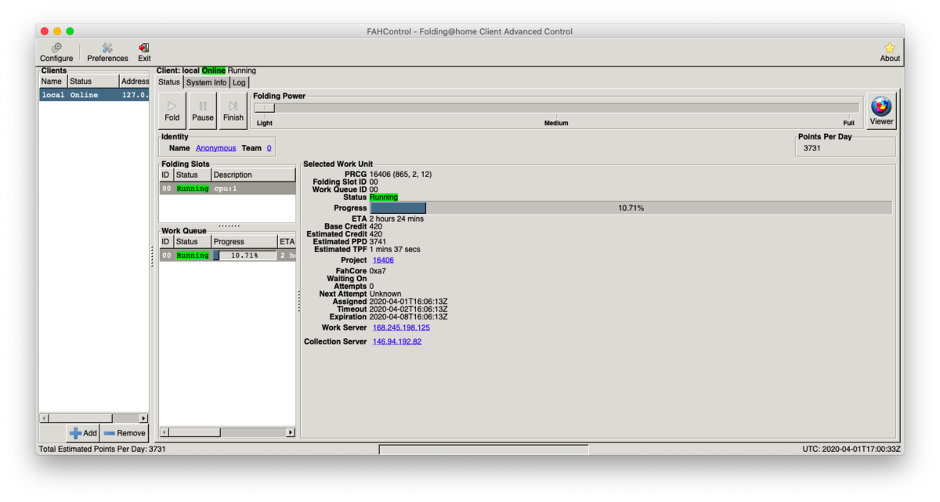Image resolution: width=940 pixels, height=502 pixels.
Task: Remove the selected client
Action: coord(125,433)
